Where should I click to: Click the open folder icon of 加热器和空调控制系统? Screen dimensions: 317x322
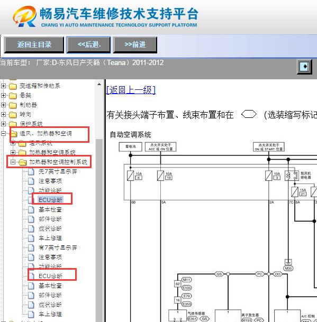[x=23, y=162]
